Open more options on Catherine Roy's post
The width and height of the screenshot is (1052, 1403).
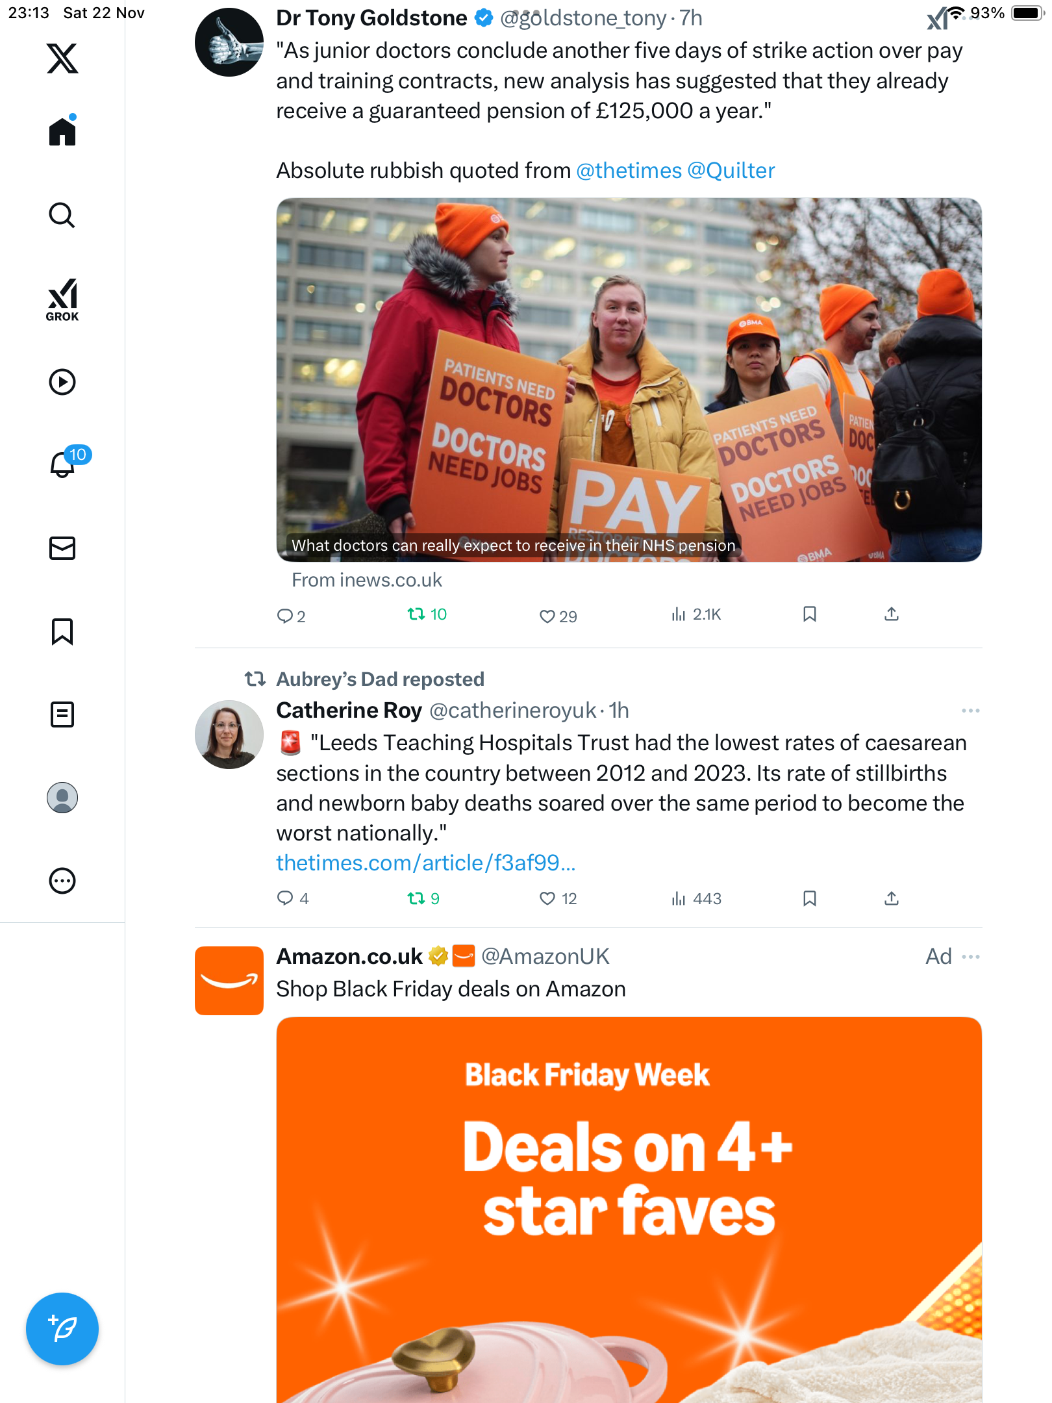pos(970,711)
